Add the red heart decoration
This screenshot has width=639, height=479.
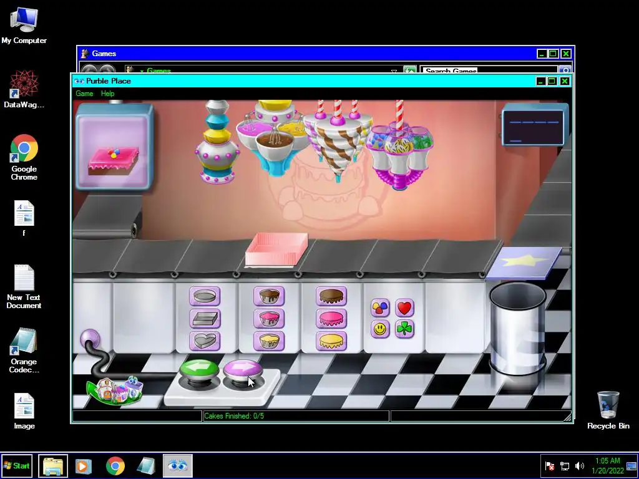coord(404,307)
